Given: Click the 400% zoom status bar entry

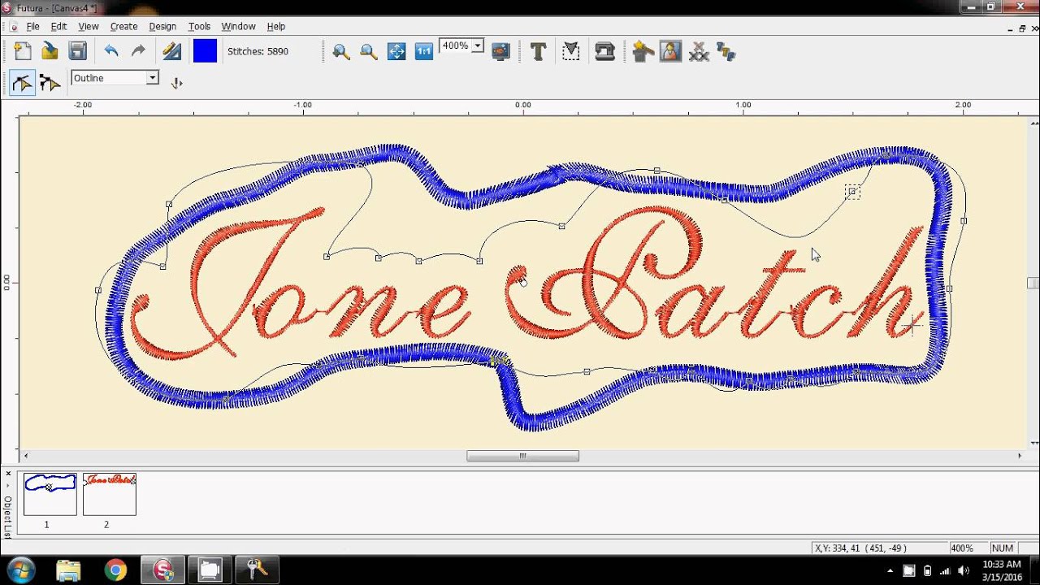Looking at the screenshot, I should [x=962, y=548].
